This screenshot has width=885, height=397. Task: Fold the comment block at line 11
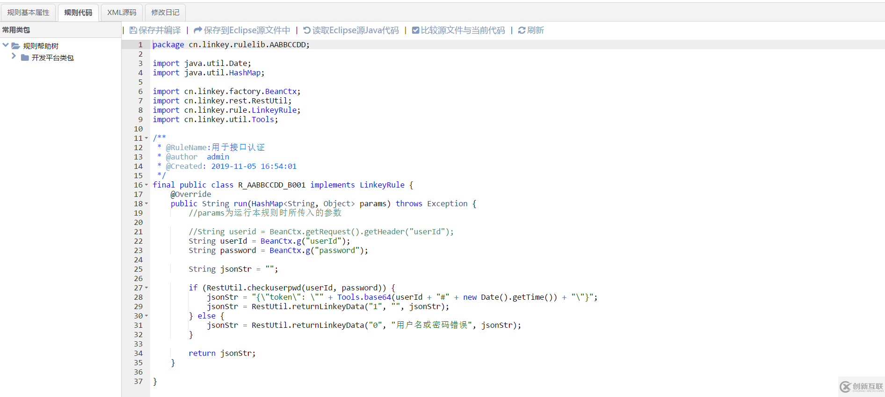(x=146, y=138)
